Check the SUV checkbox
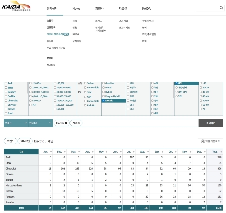 (x=85, y=92)
